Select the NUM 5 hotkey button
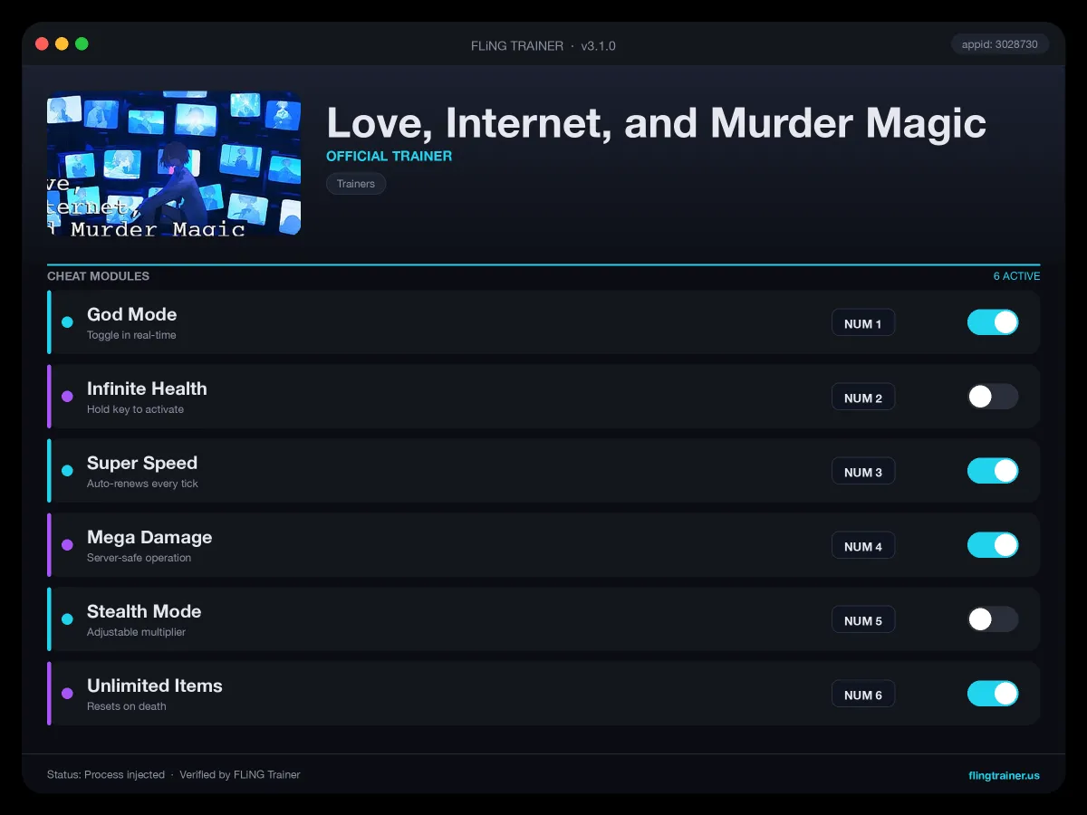 (x=863, y=620)
